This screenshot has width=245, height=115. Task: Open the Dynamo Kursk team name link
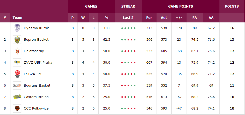tap(36, 28)
